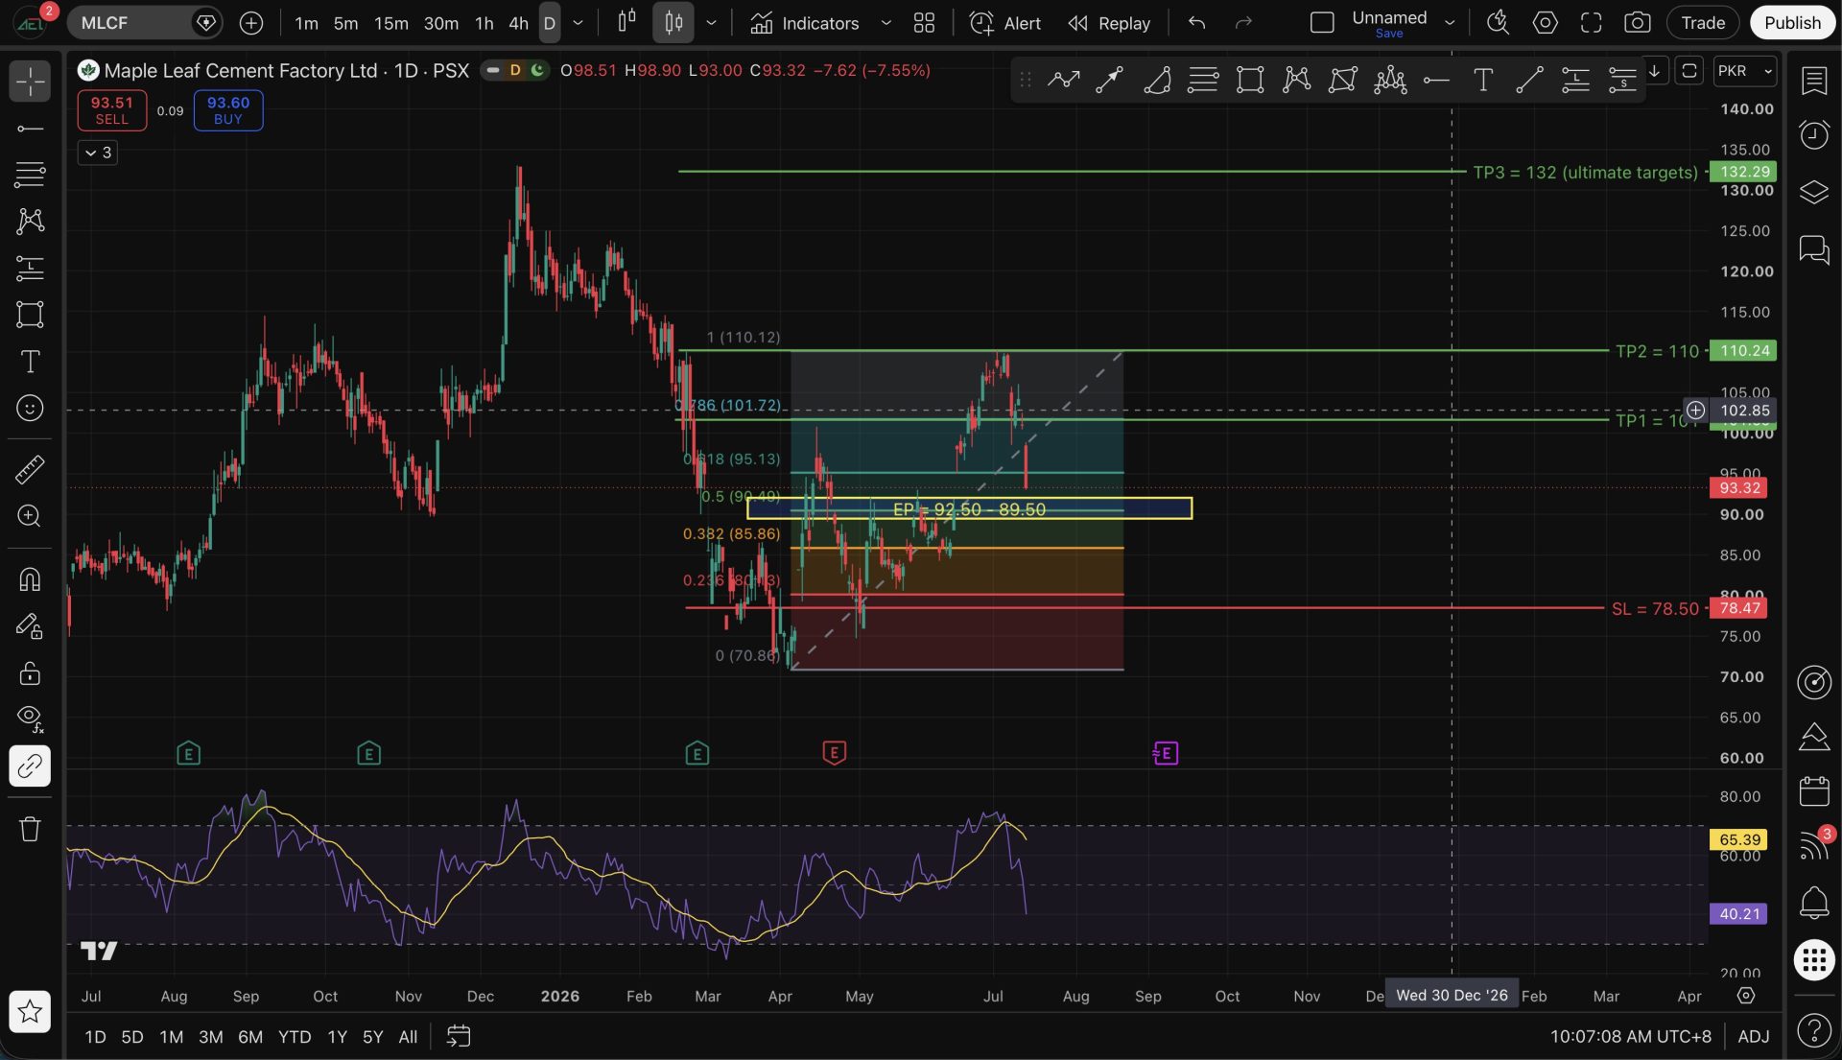Start bar Replay mode
Viewport: 1842px width, 1060px height.
(1109, 23)
